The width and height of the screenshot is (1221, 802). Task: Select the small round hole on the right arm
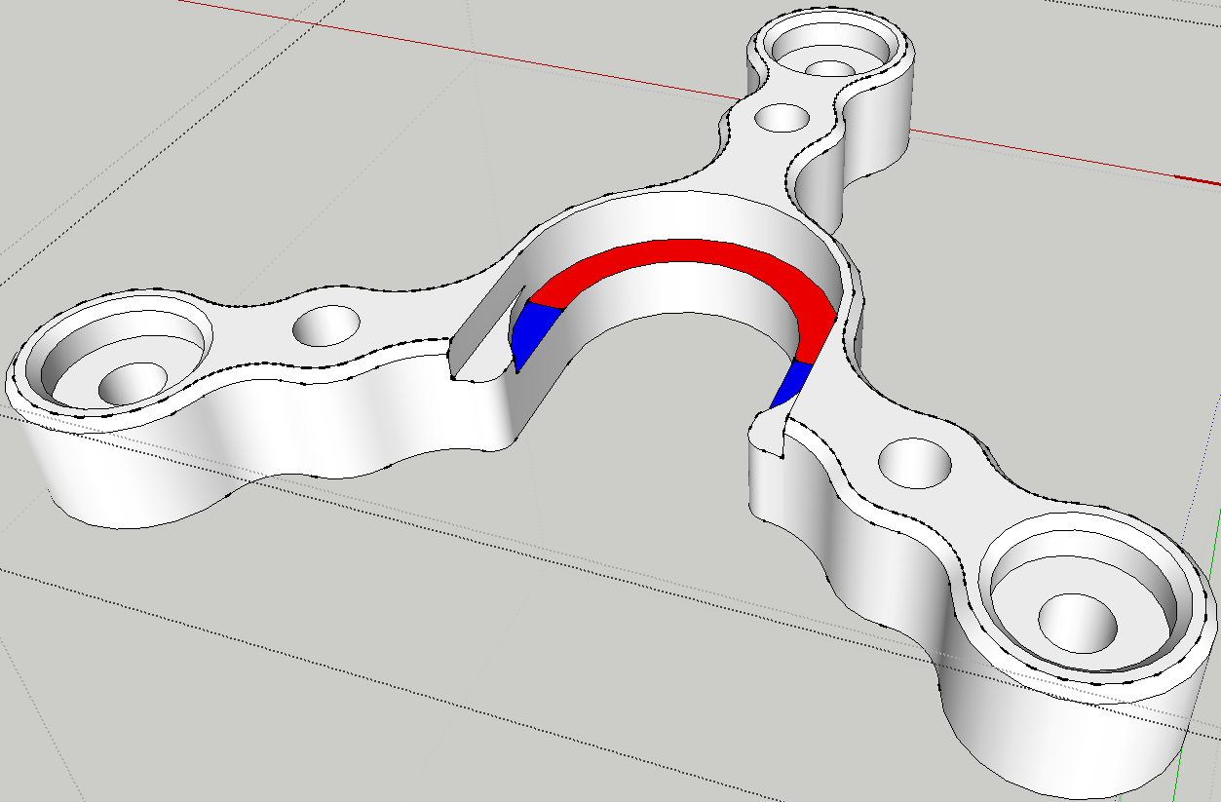(914, 462)
